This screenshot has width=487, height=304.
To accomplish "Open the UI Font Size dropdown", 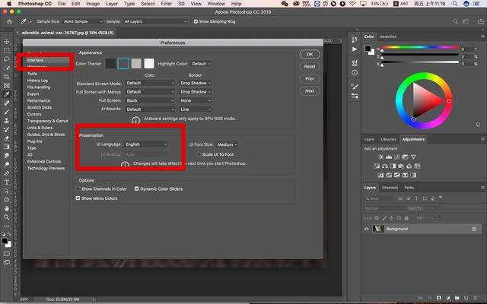I will (227, 144).
